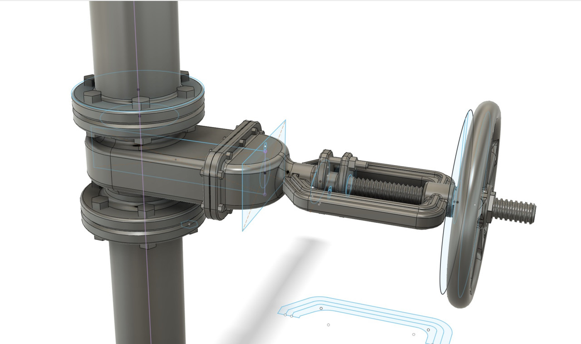The image size is (581, 344).
Task: Pick the threaded screw inside the yoke
Action: [388, 190]
